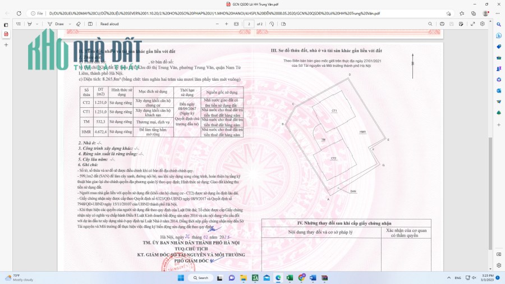The image size is (505, 284).
Task: Click the Read aloud button
Action: click(109, 24)
